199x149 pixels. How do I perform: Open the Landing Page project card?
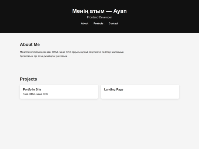[x=140, y=92]
